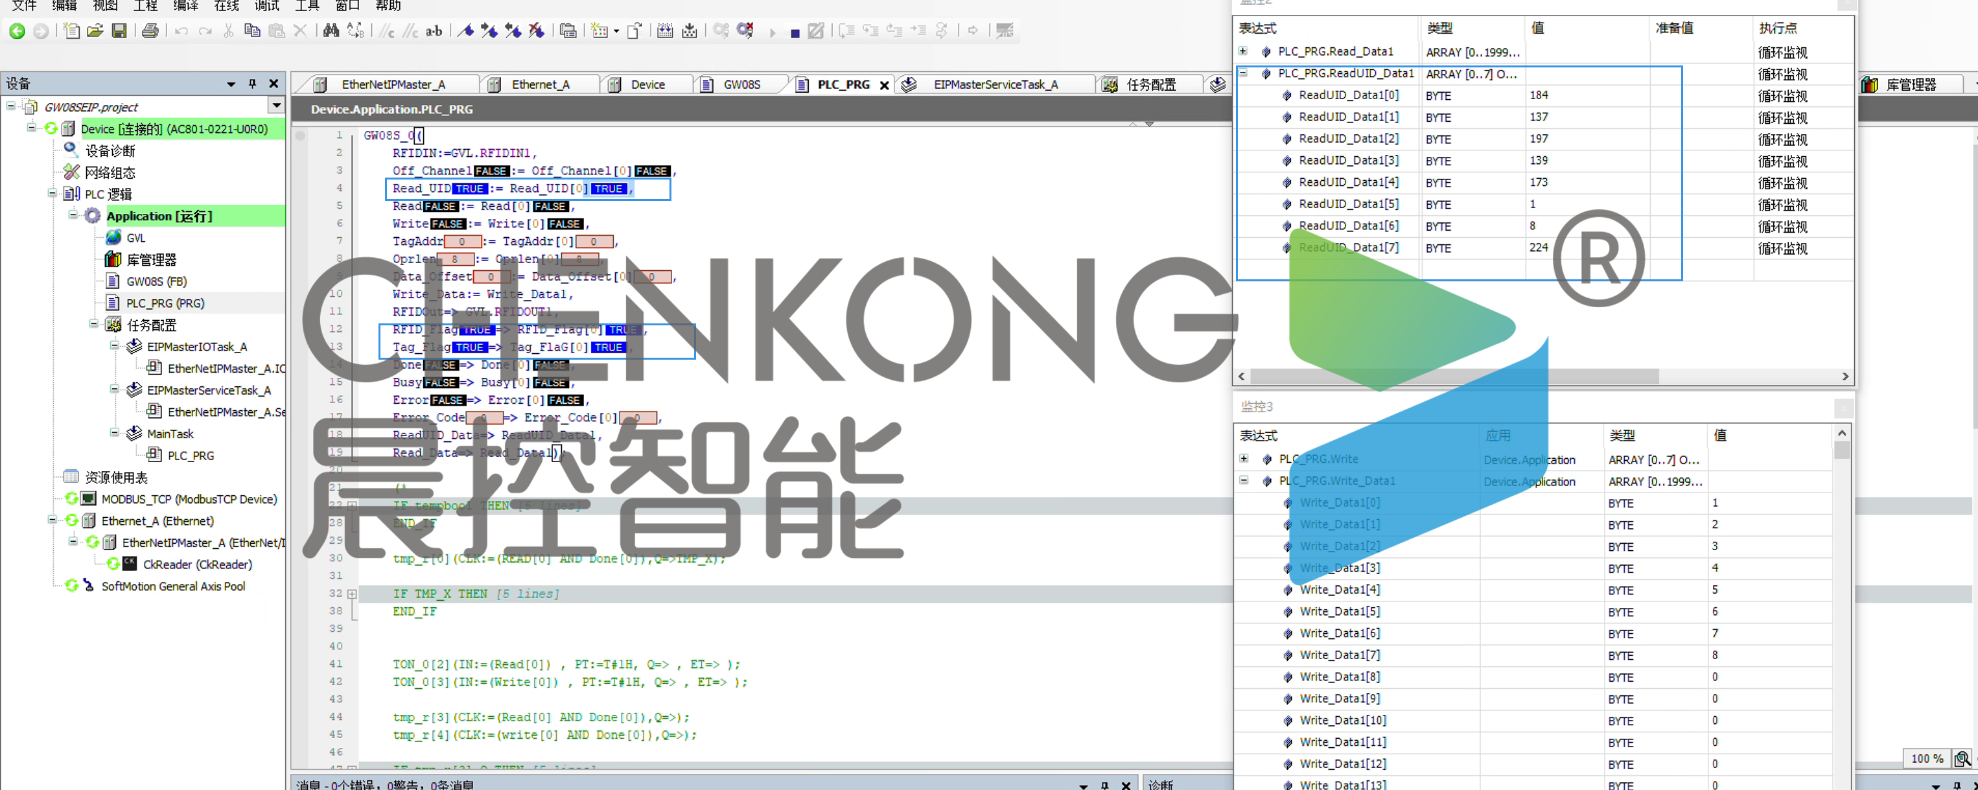Click right arrow of watch horizontal scrollbar

click(x=1845, y=376)
